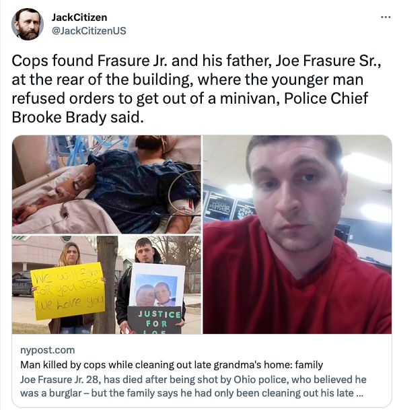
Task: Click the yellow 'We will fight for you Joe' sign
Action: pos(68,291)
